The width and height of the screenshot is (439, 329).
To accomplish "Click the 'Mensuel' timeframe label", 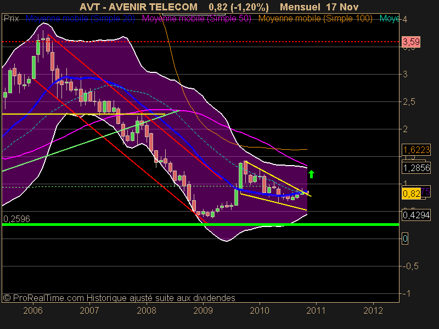I will coord(300,7).
